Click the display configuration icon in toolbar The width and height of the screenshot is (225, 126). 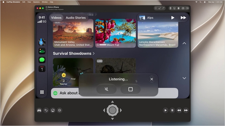coord(174,8)
